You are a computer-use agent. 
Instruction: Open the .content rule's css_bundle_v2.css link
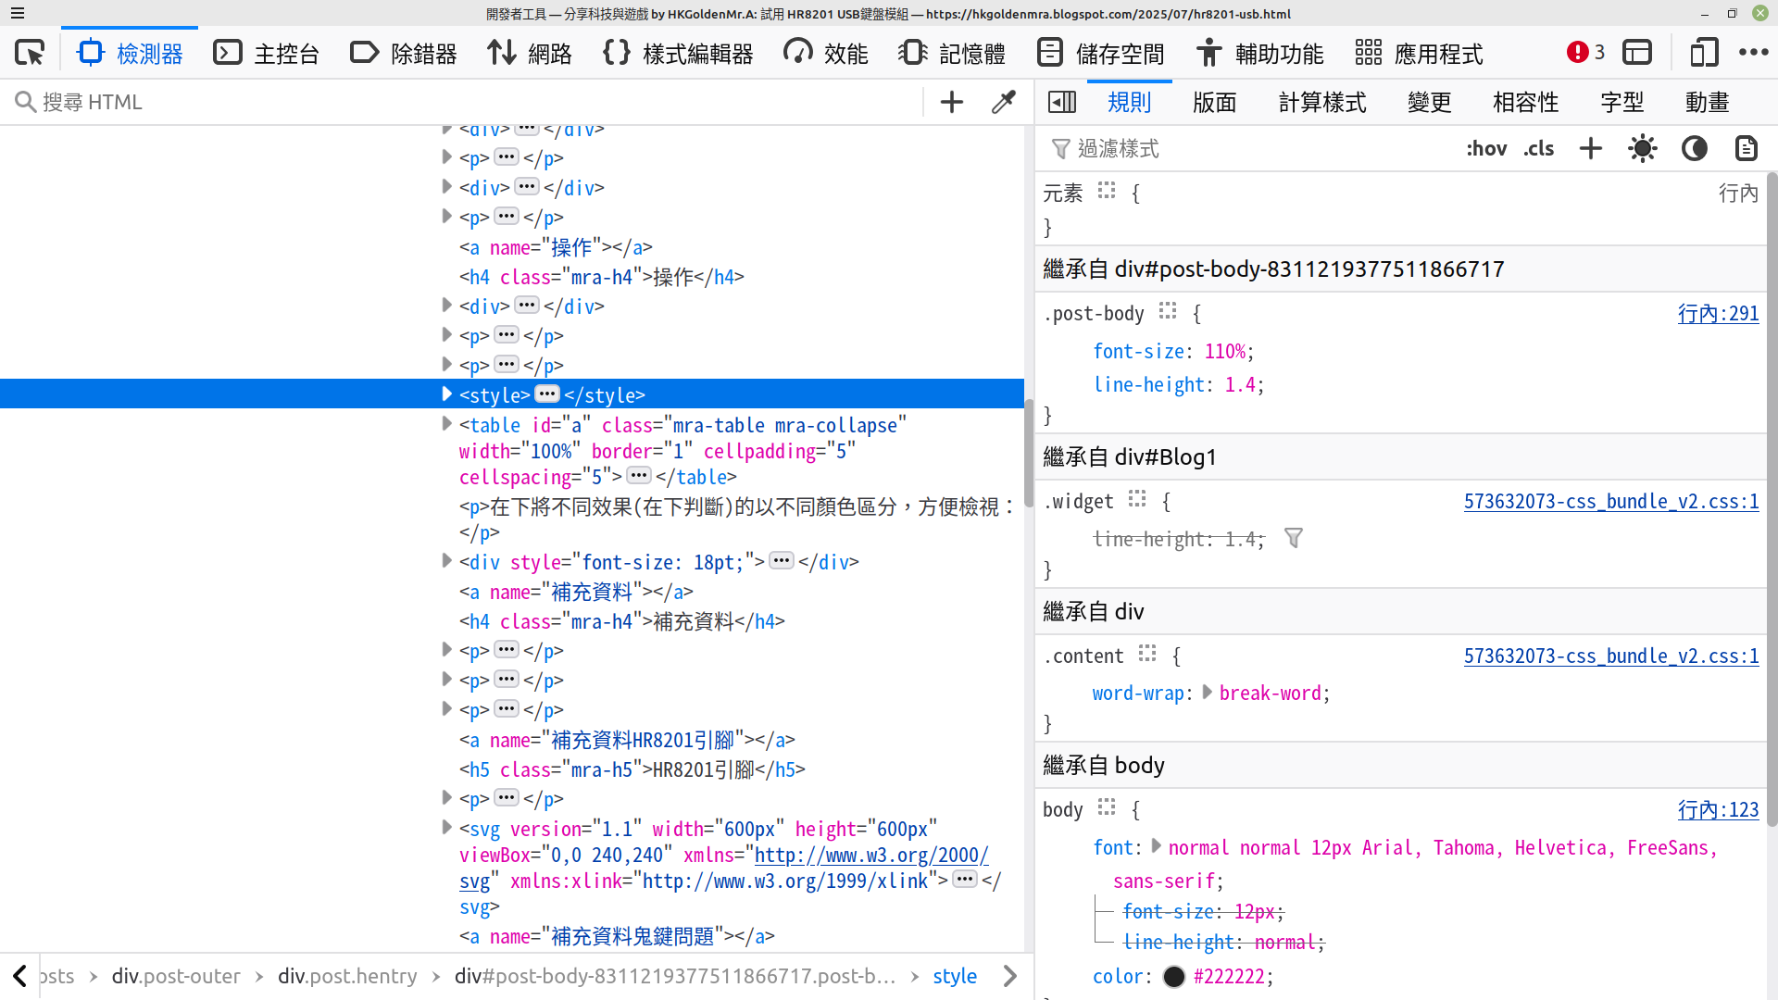pos(1611,656)
